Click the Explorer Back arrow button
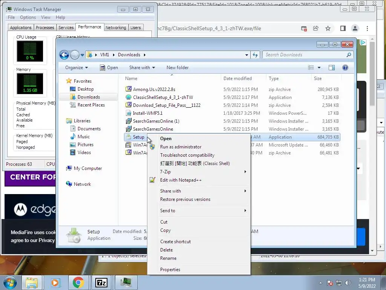 (x=64, y=55)
